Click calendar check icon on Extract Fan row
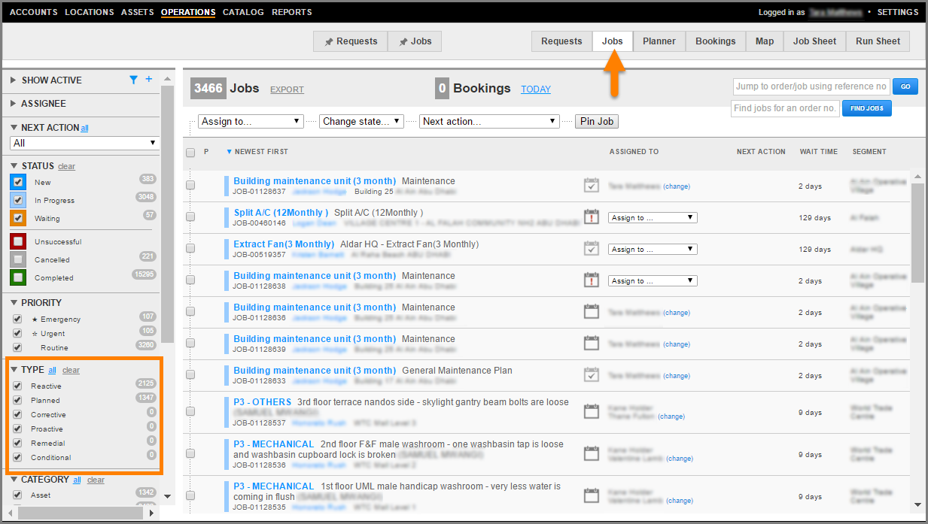This screenshot has height=524, width=928. (592, 249)
